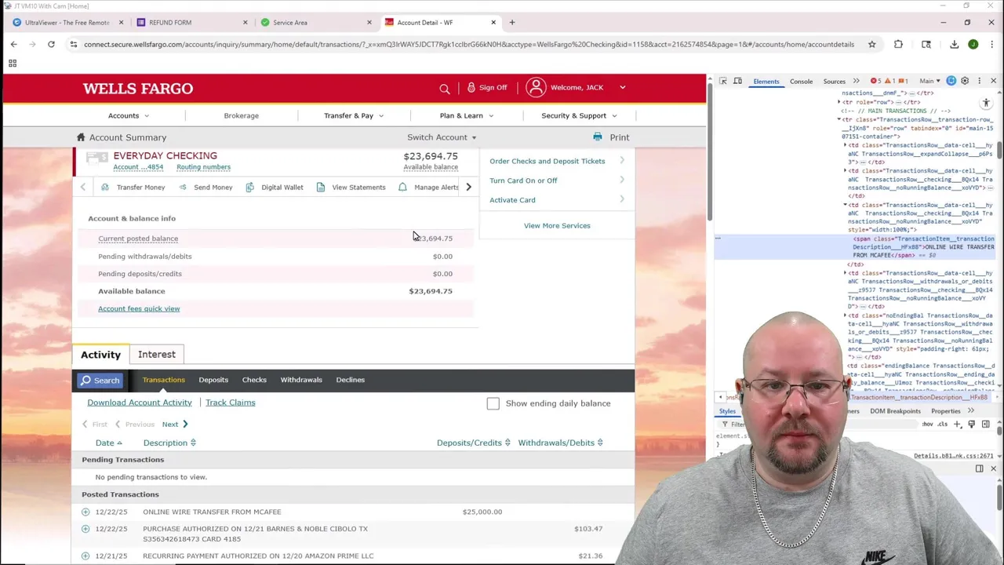The height and width of the screenshot is (565, 1004).
Task: Click the DevTools inspect element picker icon
Action: pos(723,82)
